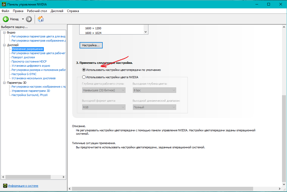
Task: Select default color settings radio button
Action: (x=84, y=70)
